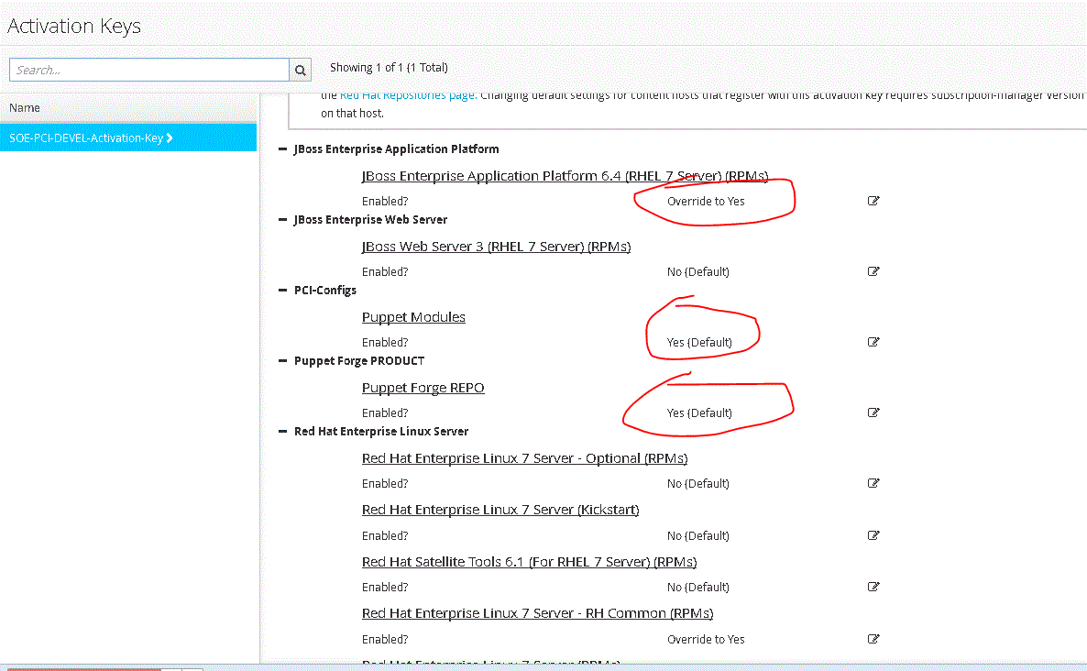Screen dimensions: 1087x671
Task: Click the Name column header
Action: (25, 108)
